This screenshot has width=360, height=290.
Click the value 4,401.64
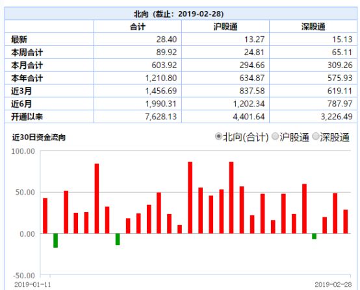(x=249, y=117)
